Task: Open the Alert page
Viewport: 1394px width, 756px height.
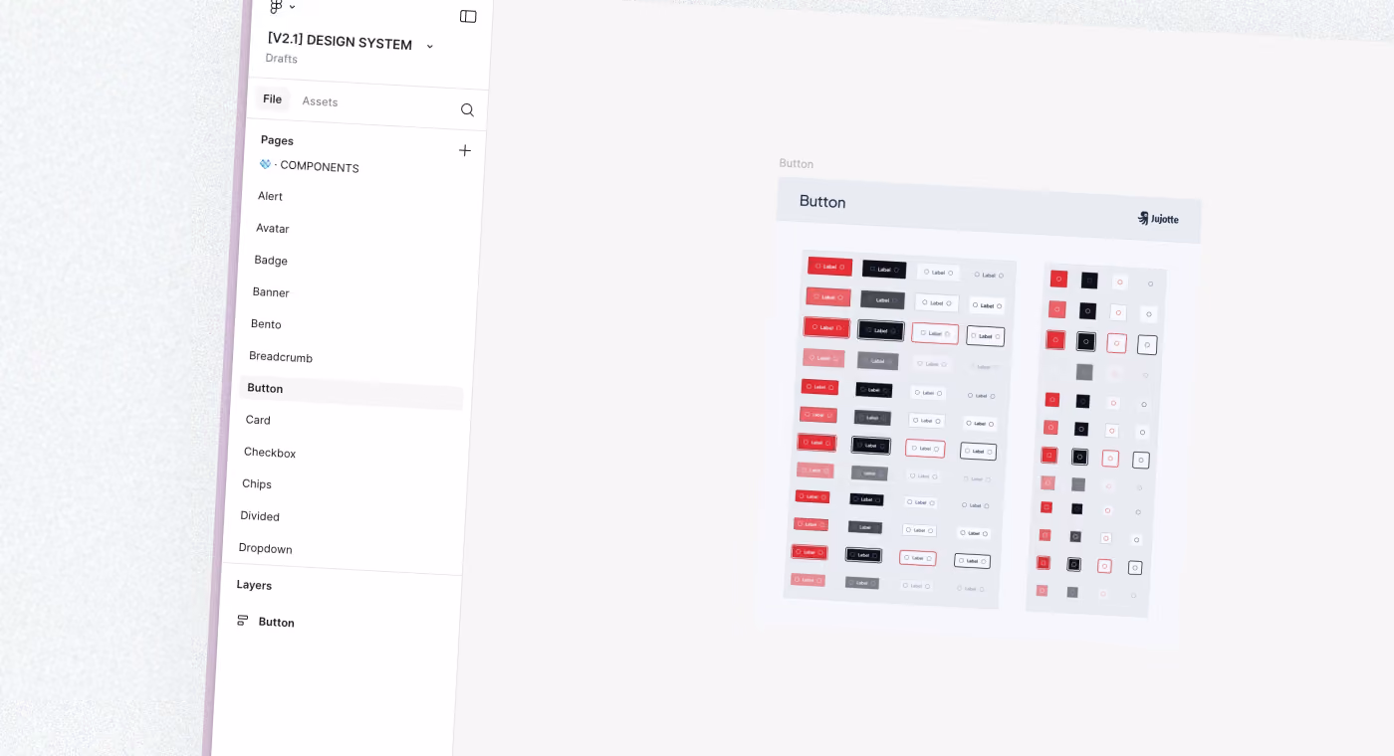Action: 270,196
